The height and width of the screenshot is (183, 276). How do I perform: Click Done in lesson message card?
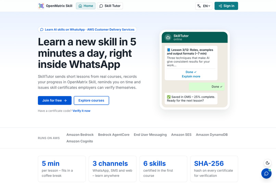191,72
